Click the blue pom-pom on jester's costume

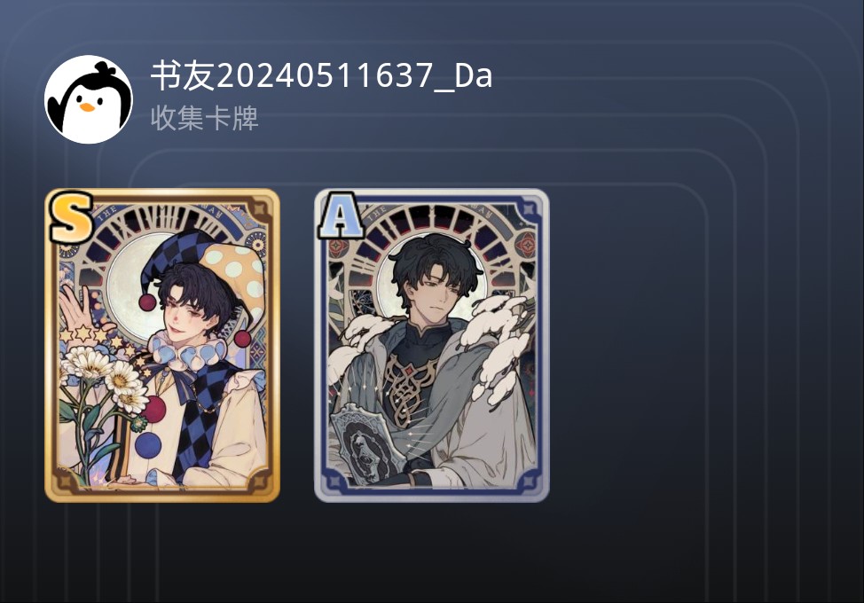click(147, 446)
